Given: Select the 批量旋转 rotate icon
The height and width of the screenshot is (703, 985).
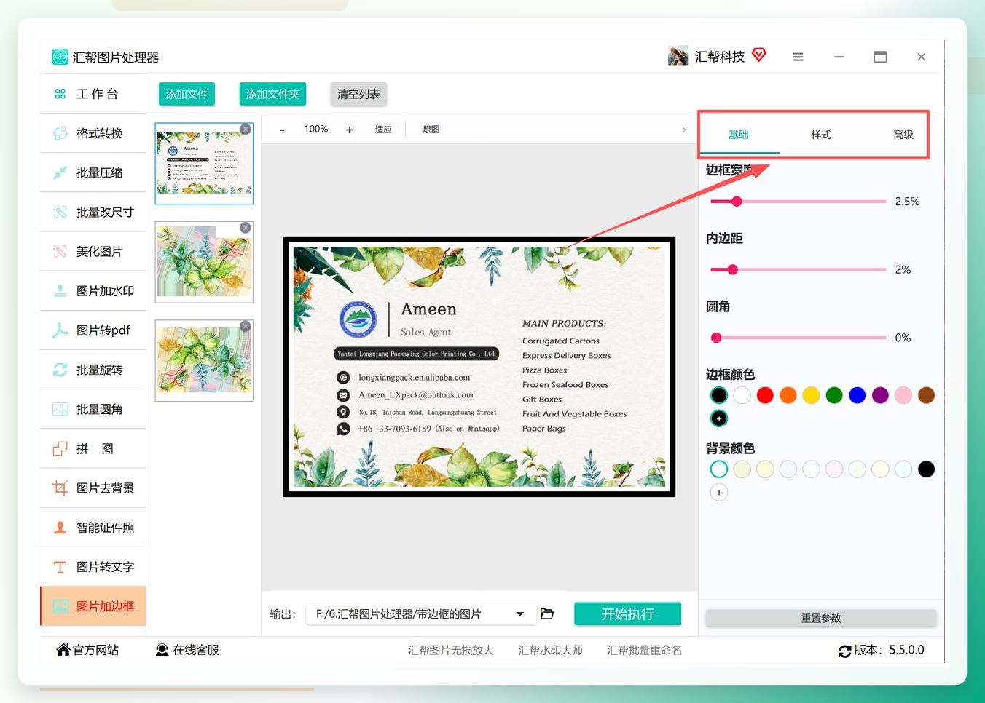Looking at the screenshot, I should click(x=60, y=370).
